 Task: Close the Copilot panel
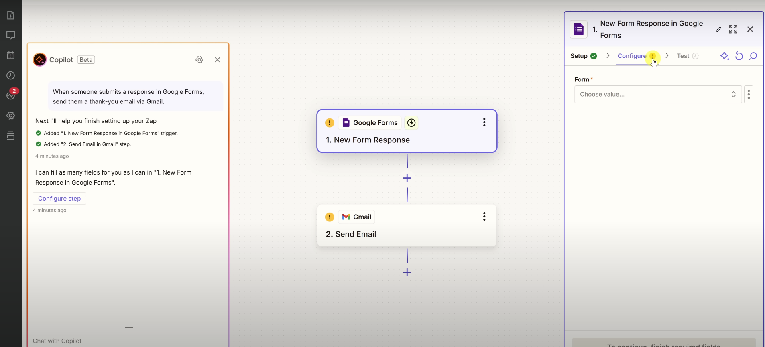point(218,60)
